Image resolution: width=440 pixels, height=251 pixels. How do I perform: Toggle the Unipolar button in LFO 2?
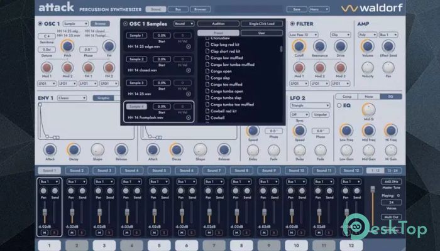click(x=321, y=115)
